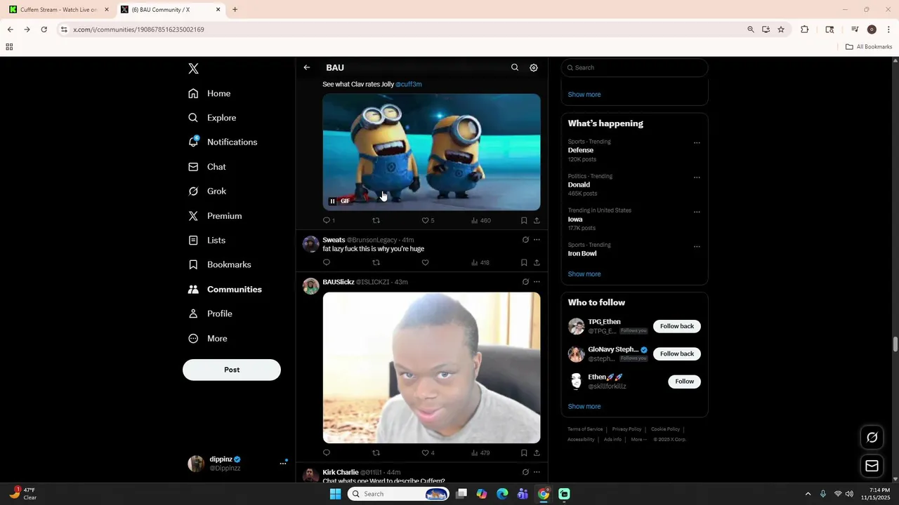Reload the page in Chrome
This screenshot has height=505, width=899.
click(x=44, y=29)
